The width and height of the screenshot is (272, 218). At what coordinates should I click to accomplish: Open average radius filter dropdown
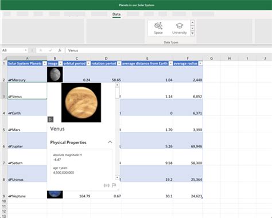200,64
